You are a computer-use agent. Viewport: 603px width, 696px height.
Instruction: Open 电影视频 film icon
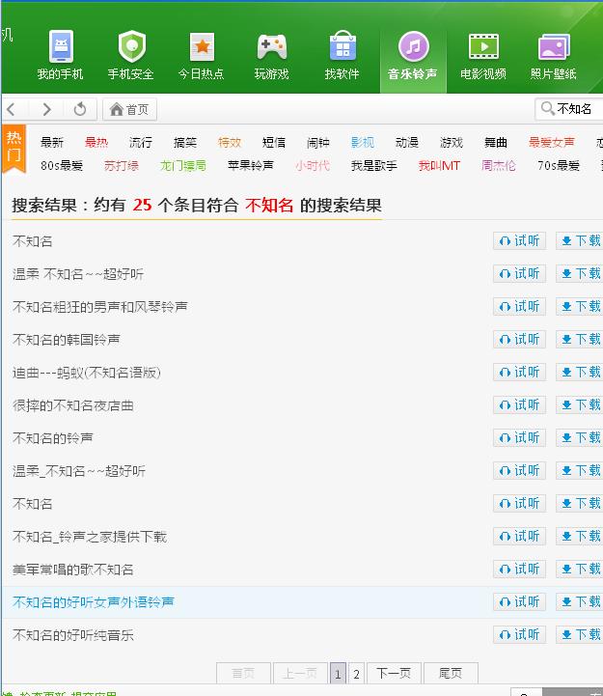pos(483,46)
